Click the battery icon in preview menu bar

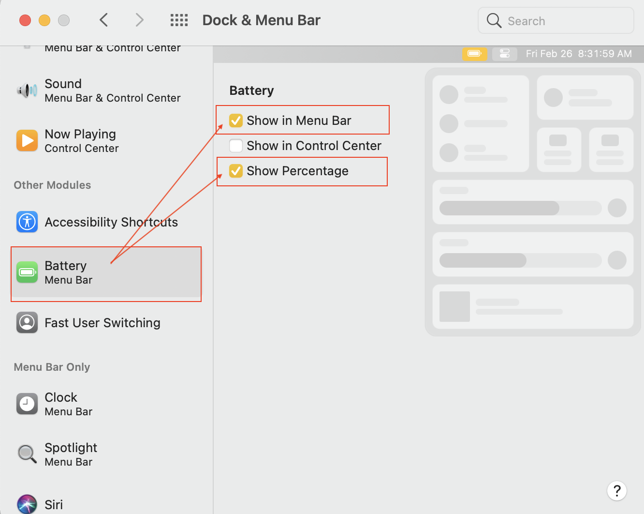click(474, 54)
